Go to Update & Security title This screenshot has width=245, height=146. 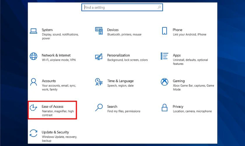click(55, 132)
